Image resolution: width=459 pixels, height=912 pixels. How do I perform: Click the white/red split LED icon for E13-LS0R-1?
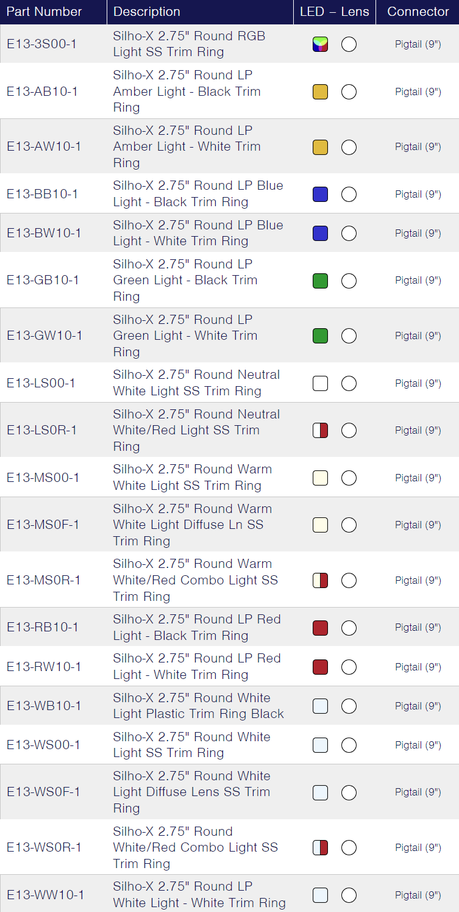point(320,430)
